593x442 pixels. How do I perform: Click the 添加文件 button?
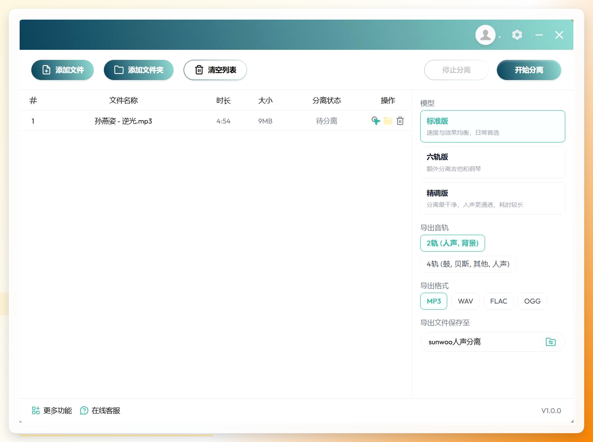tap(62, 70)
